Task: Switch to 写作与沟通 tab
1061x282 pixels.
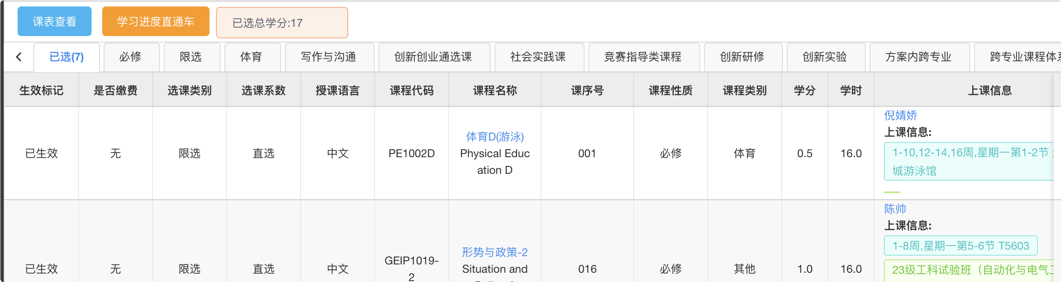Action: [328, 57]
